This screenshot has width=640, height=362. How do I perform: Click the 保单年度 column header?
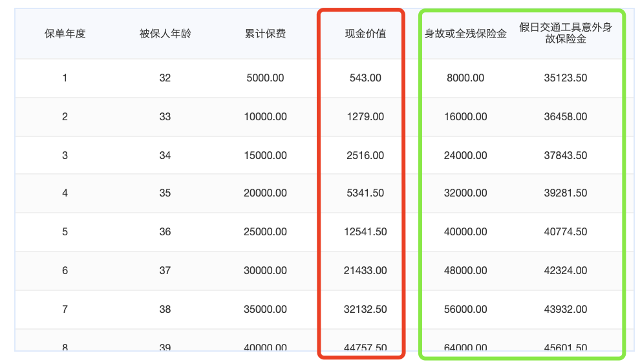65,34
